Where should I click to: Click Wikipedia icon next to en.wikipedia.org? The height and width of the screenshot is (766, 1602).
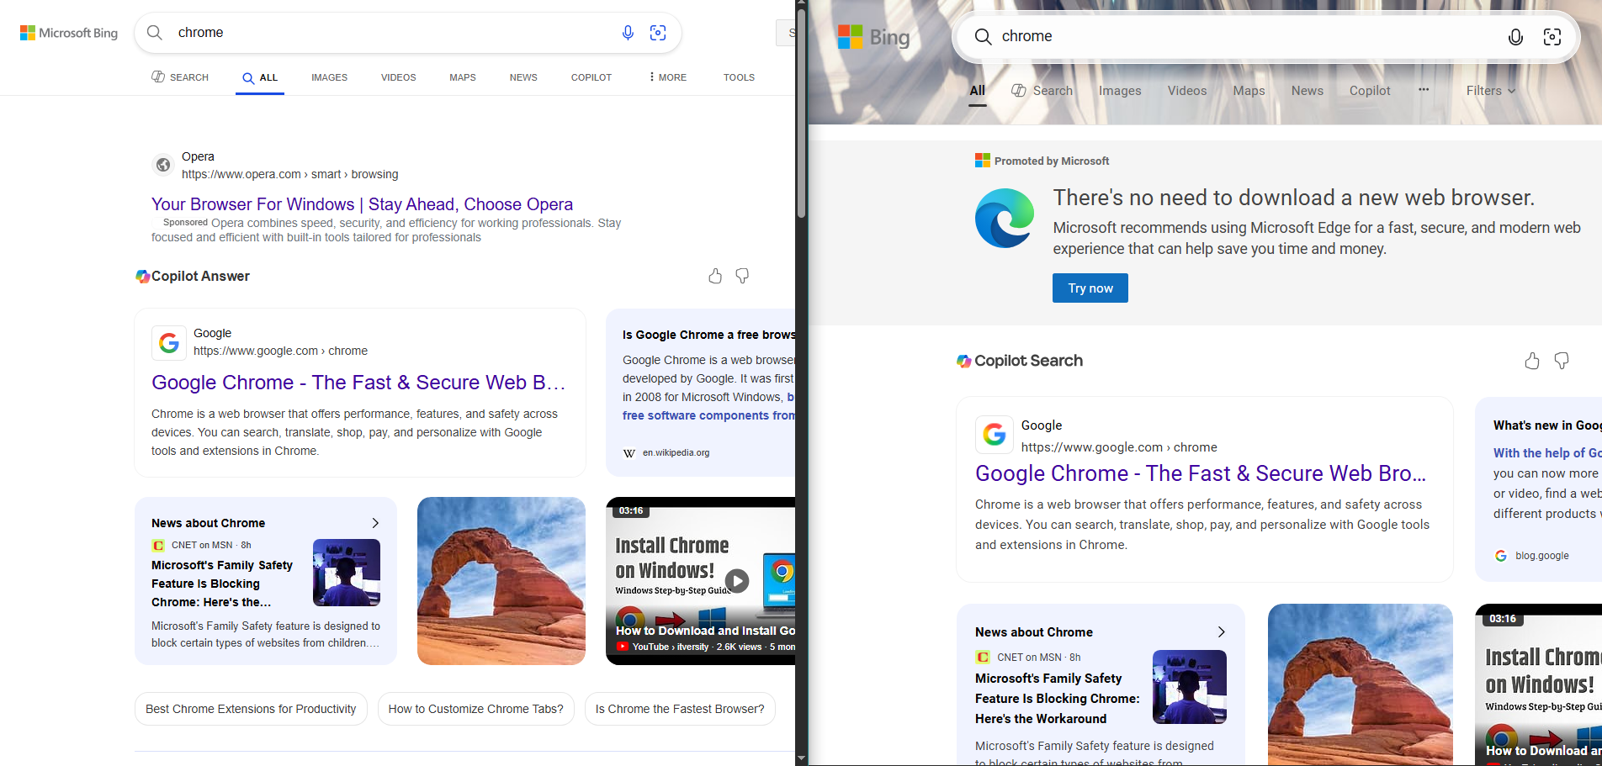point(629,453)
